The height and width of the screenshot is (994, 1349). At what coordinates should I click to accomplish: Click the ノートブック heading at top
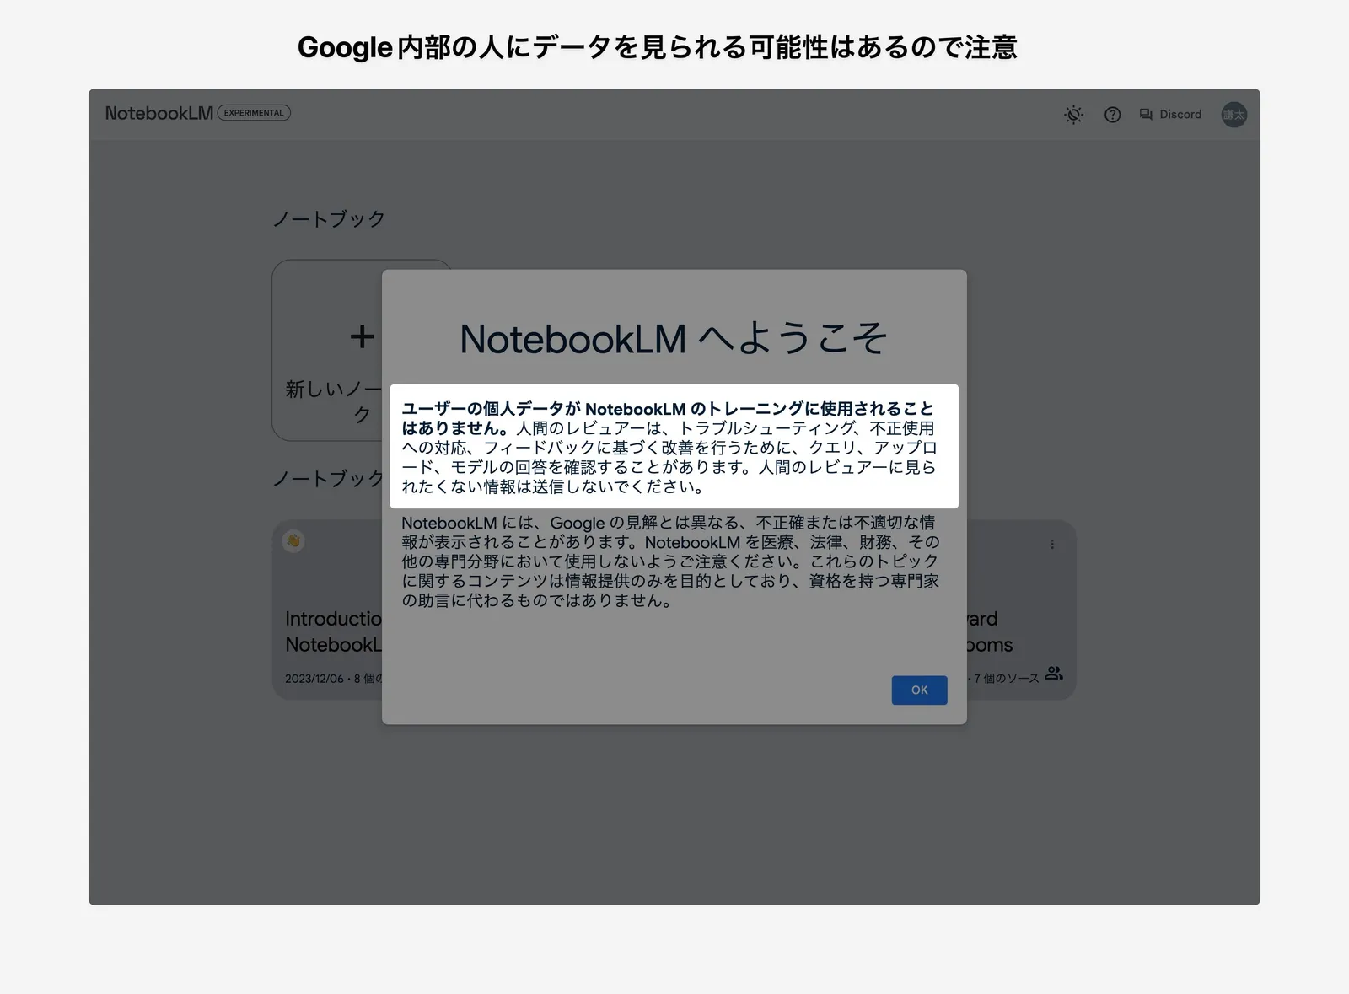click(x=329, y=219)
